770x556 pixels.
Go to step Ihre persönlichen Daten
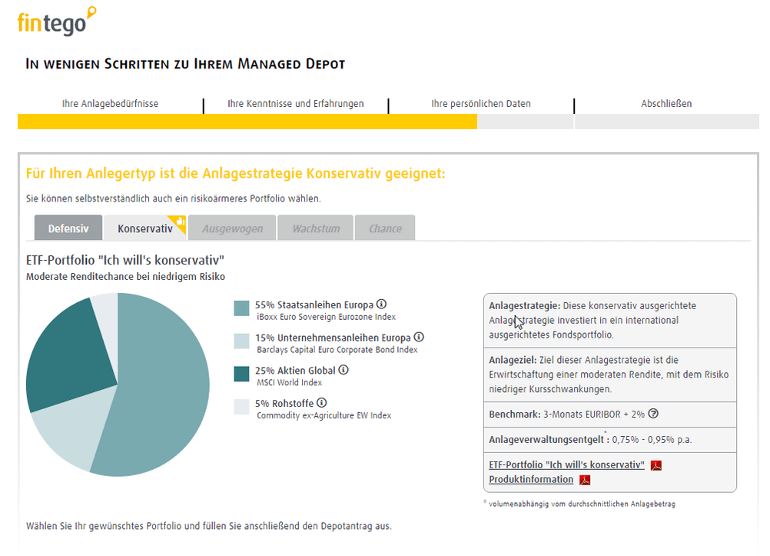click(x=481, y=104)
